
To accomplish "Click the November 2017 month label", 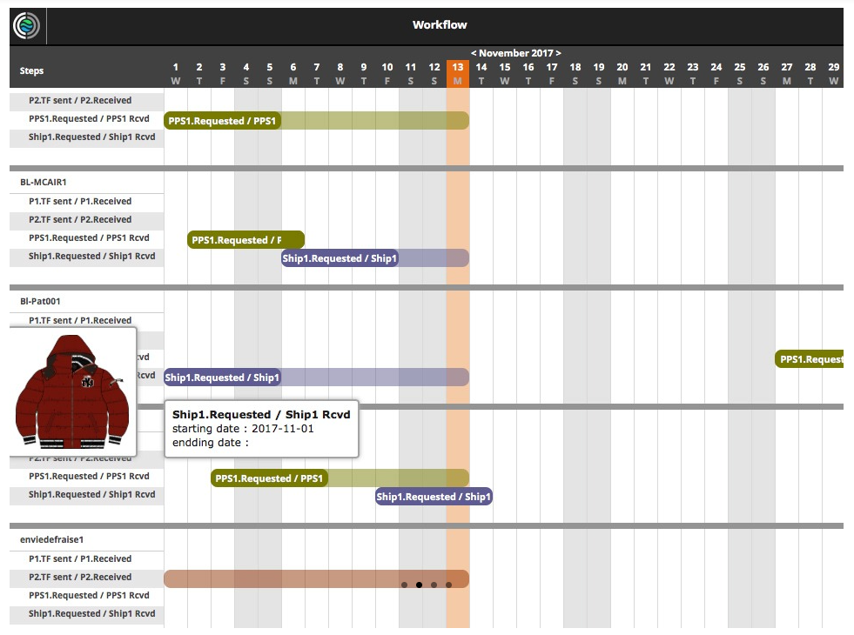I will [x=517, y=52].
